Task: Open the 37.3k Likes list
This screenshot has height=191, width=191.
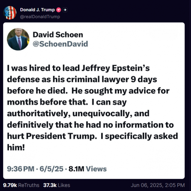Action: point(57,185)
